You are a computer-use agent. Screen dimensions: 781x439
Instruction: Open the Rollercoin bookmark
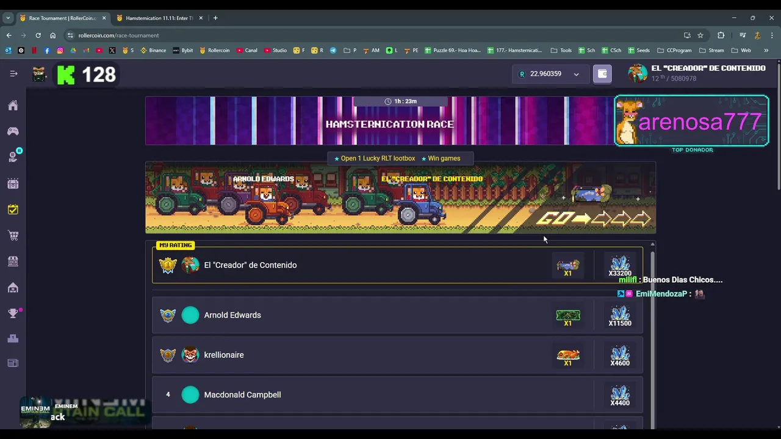(215, 51)
